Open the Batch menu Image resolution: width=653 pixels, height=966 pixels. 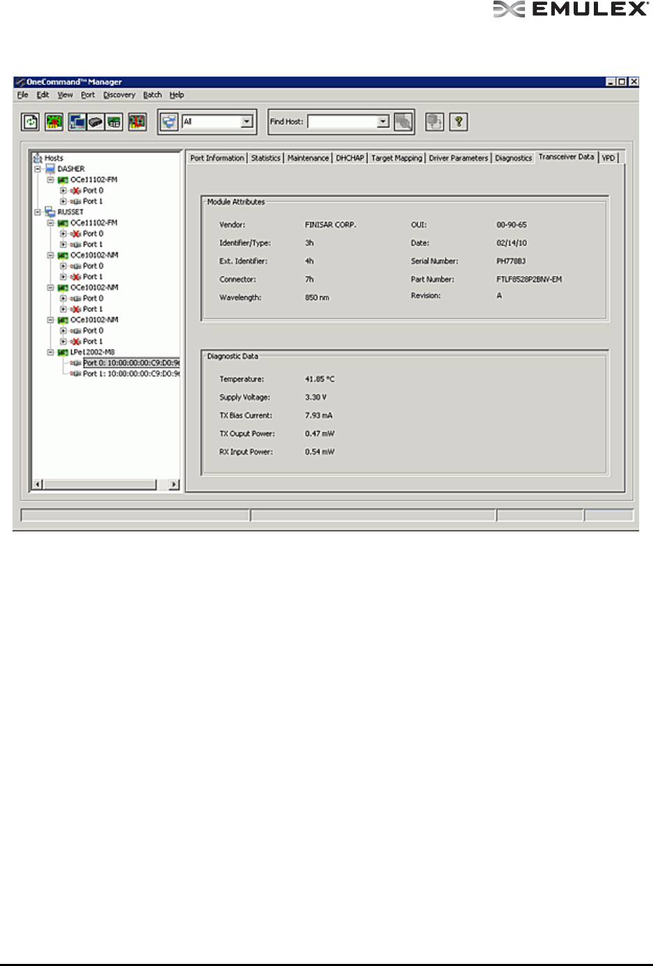(x=152, y=95)
